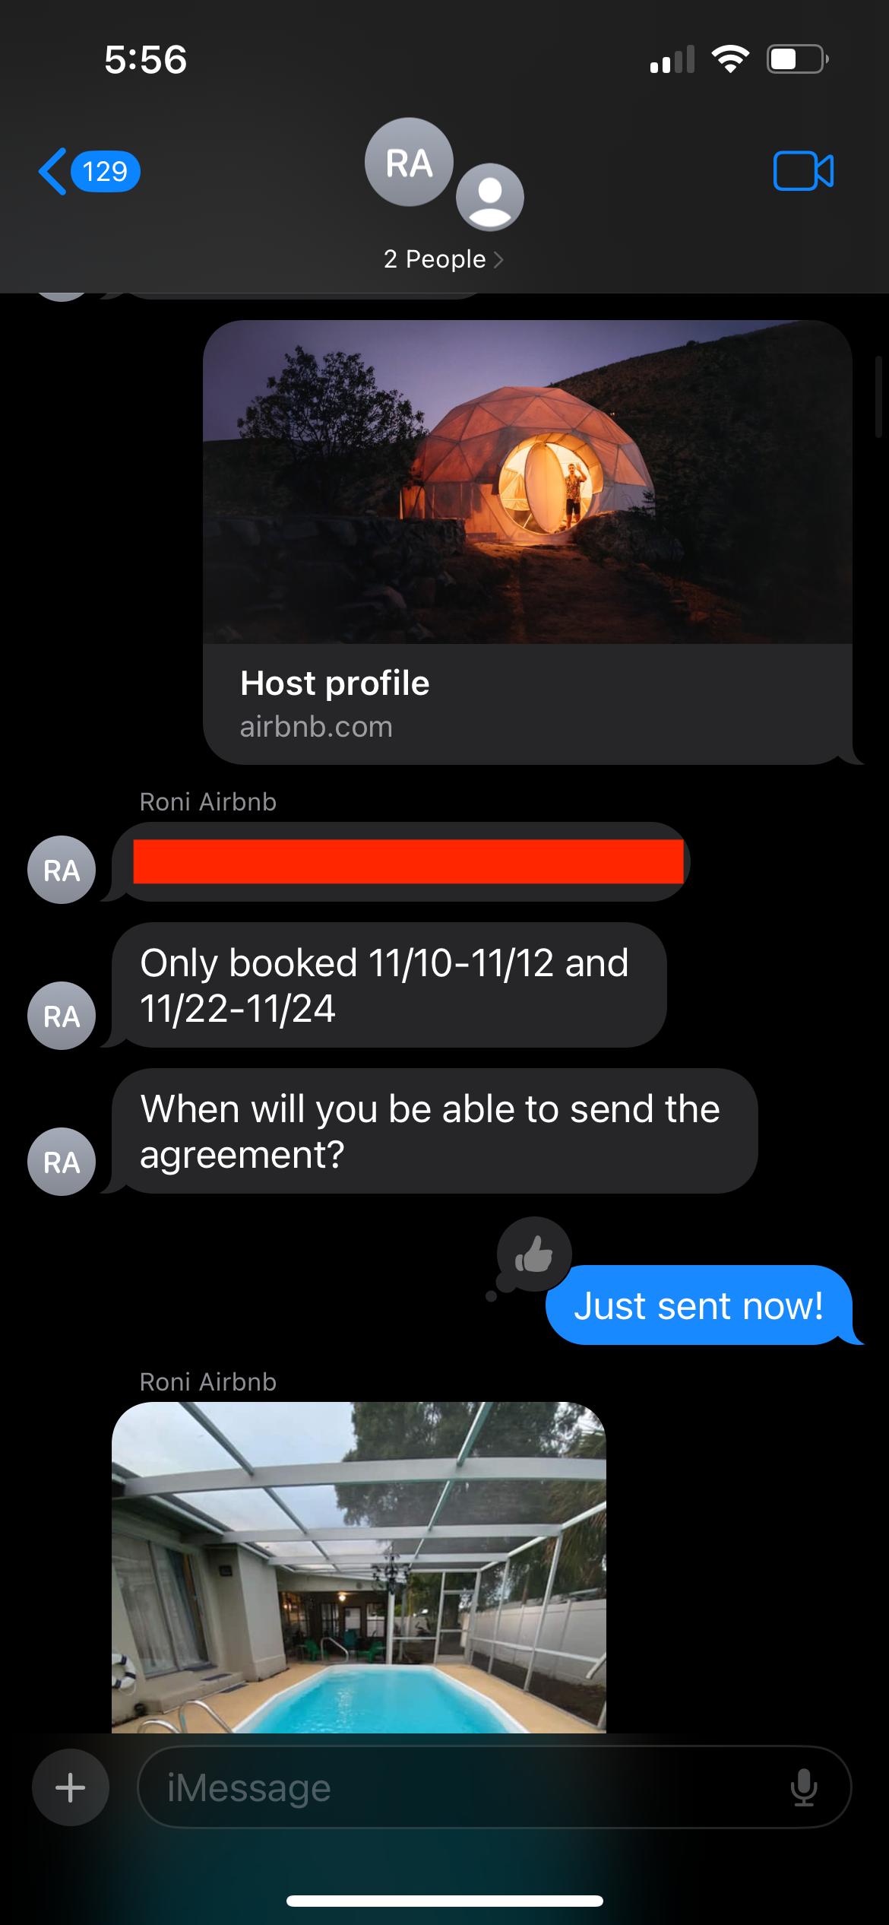889x1925 pixels.
Task: Tap the FaceTime video call icon
Action: (x=803, y=170)
